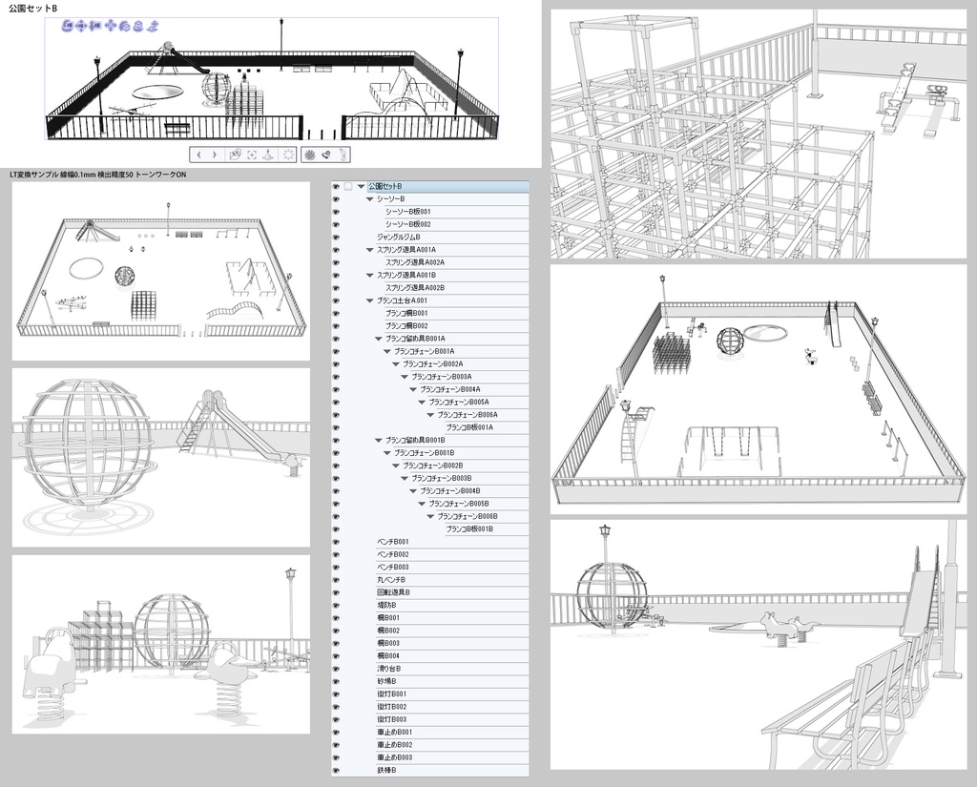The image size is (977, 787).
Task: Hide the 滑り台B slide object
Action: click(x=337, y=670)
